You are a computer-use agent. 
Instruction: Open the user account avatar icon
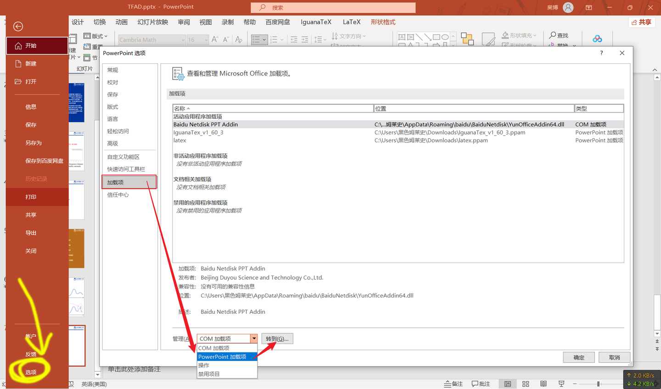[568, 7]
